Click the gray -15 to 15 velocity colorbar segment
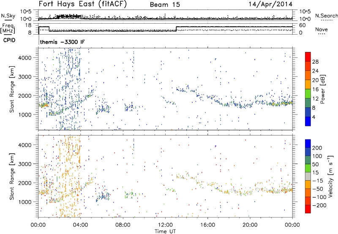338x234 pixels. (x=308, y=176)
